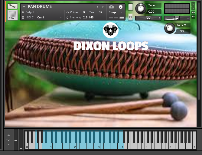Image resolution: width=202 pixels, height=155 pixels.
Task: Shift keyboard octave up with arrow
Action: [x=8, y=135]
